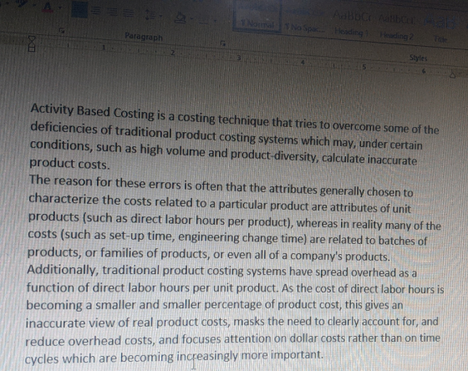Apply the Shading paint bucket
The height and width of the screenshot is (371, 468).
[x=180, y=18]
